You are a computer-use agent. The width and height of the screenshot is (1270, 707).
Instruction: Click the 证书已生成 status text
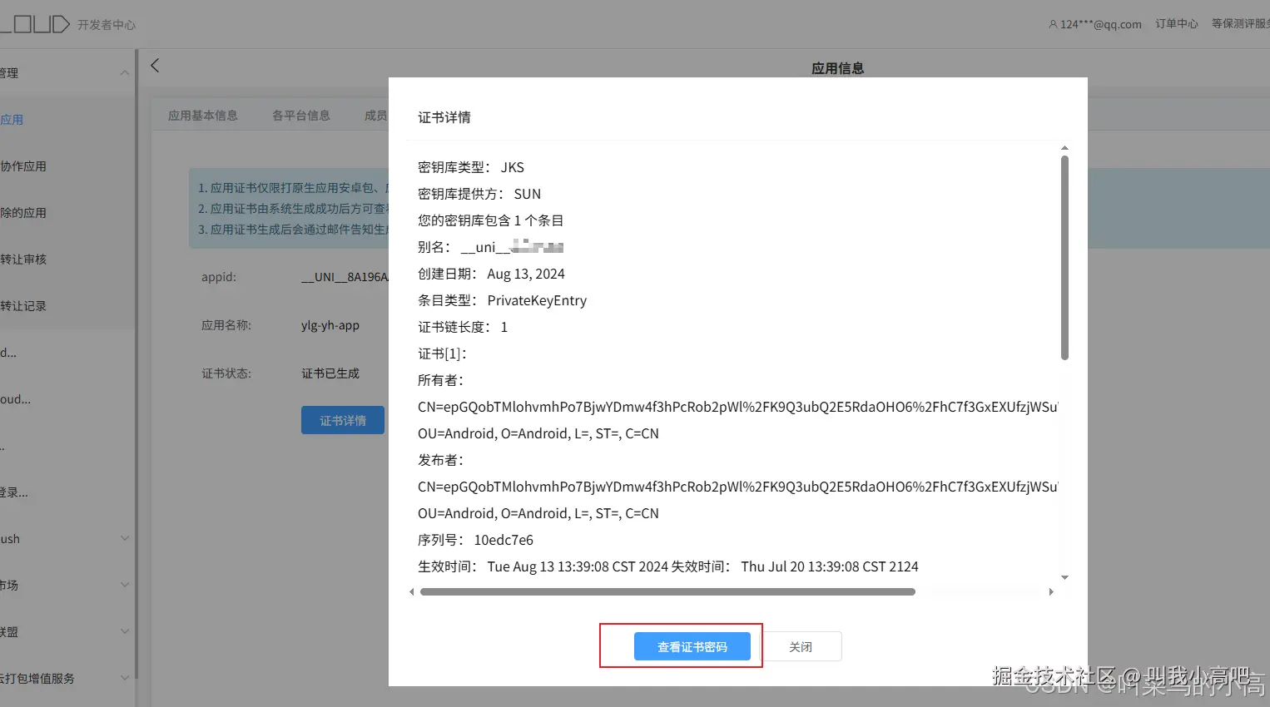click(330, 373)
